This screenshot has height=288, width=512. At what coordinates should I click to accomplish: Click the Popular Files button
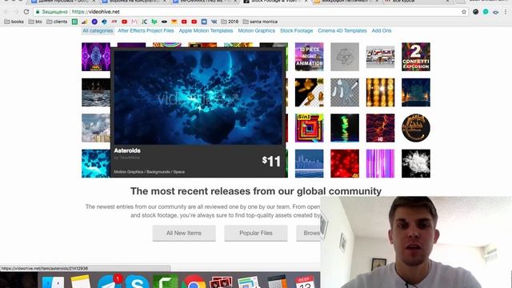pyautogui.click(x=256, y=233)
